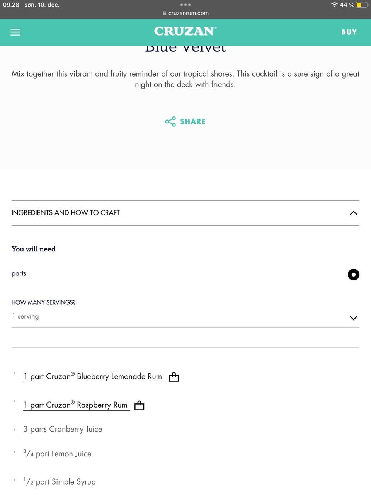Screen dimensions: 371x495
Task: Collapse Ingredients and How to Craft chevron
Action: point(353,213)
